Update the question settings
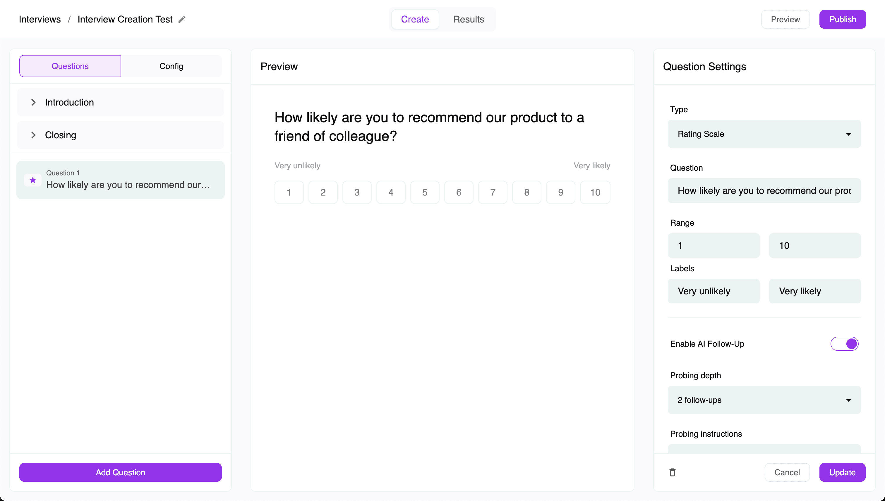Screen dimensions: 885x501 [x=842, y=472]
